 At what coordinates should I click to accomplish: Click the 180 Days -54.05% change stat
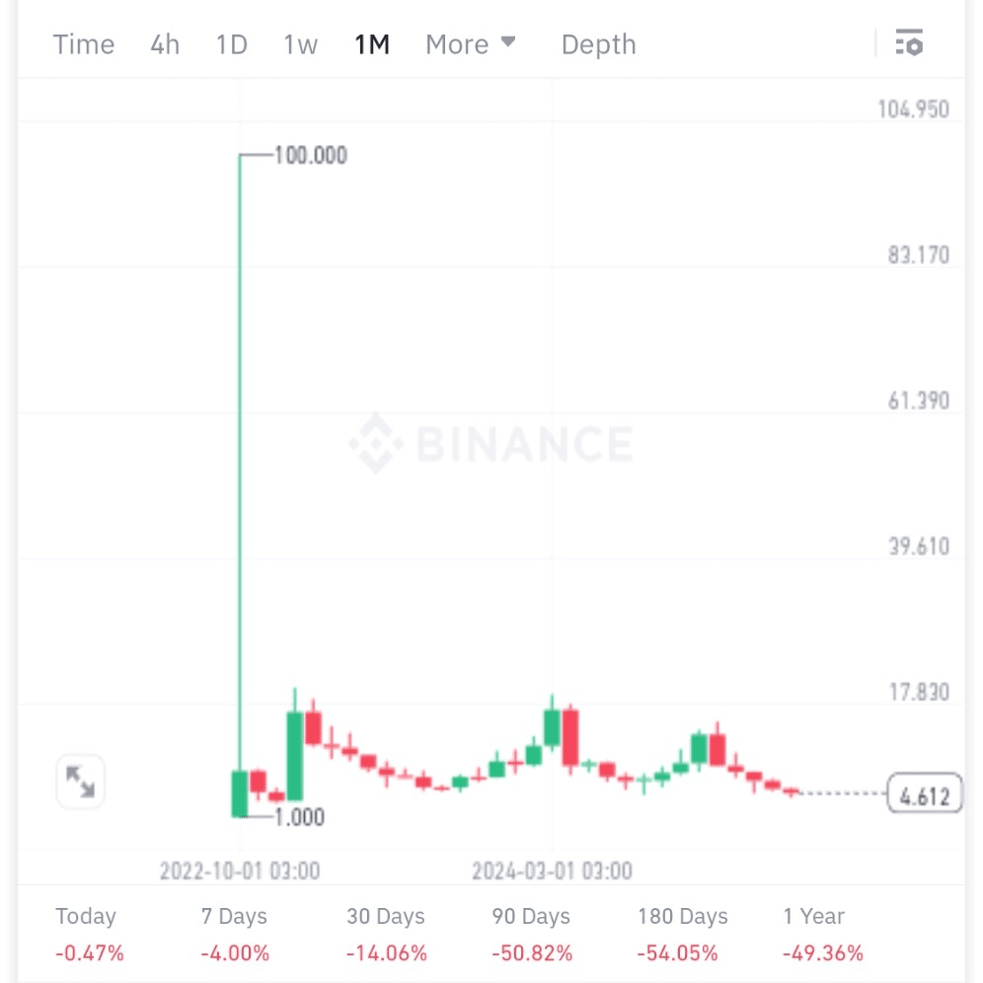tap(683, 934)
